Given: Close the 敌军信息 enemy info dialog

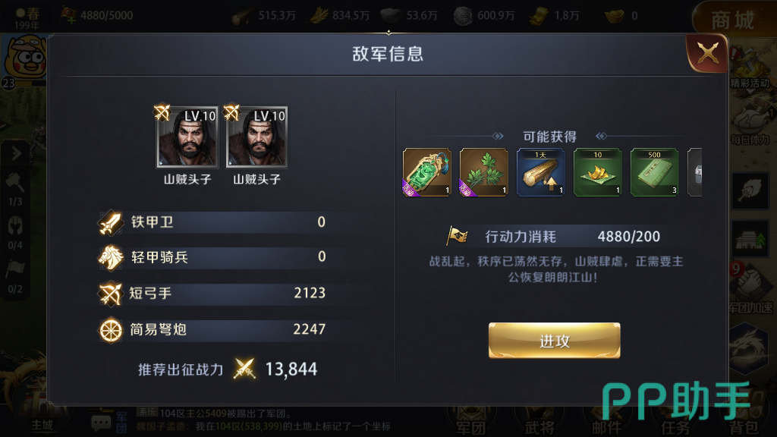Looking at the screenshot, I should click(x=708, y=53).
